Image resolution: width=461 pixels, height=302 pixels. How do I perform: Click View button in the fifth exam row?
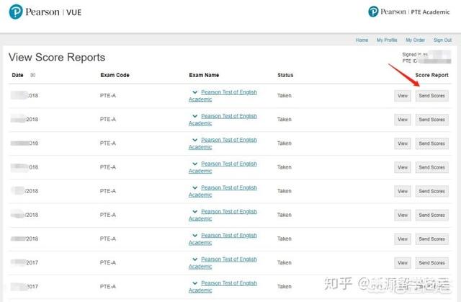click(403, 191)
